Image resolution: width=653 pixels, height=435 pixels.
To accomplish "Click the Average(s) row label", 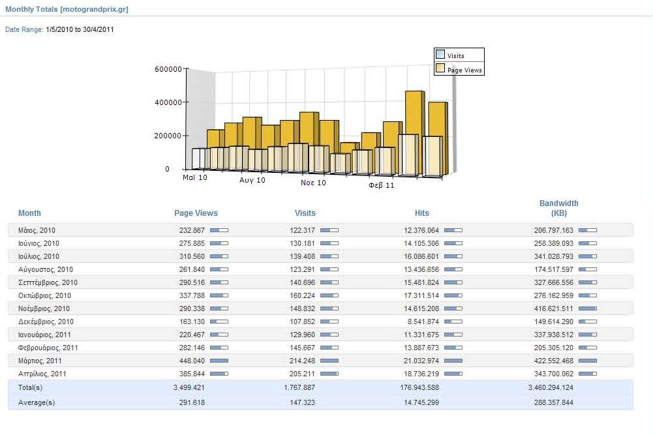I will [x=37, y=402].
